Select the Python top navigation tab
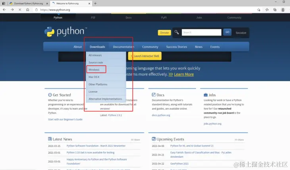 pos(58,18)
